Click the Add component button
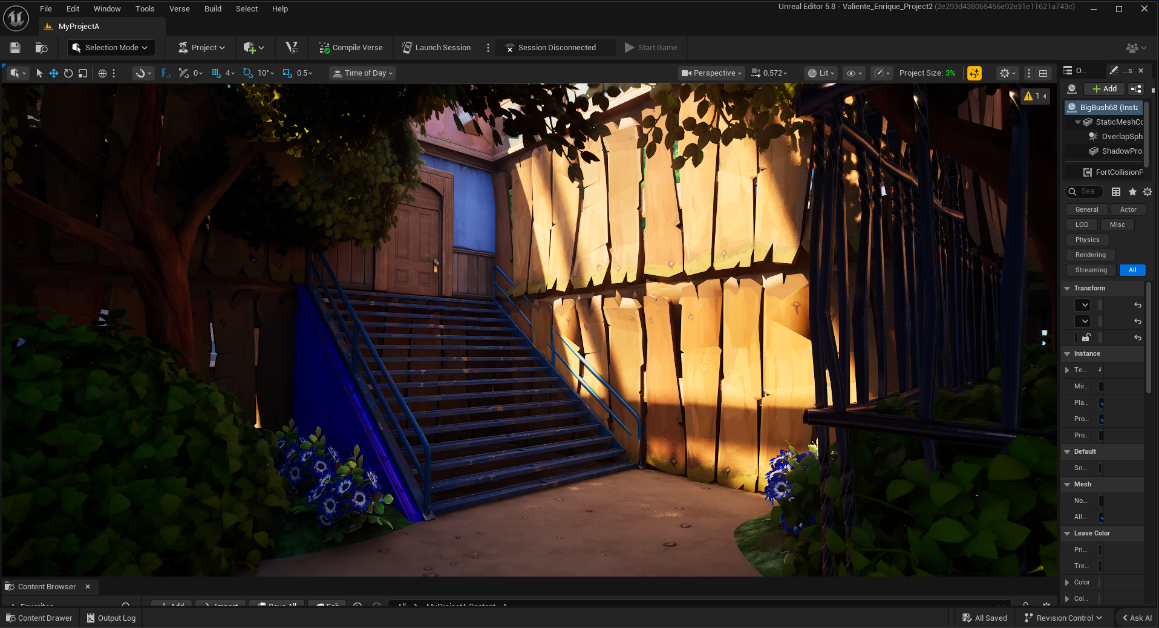This screenshot has height=628, width=1159. (1105, 89)
